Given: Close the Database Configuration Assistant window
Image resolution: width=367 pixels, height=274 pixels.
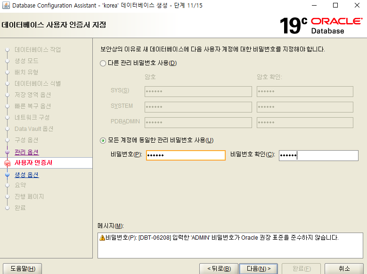Looking at the screenshot, I should [357, 5].
